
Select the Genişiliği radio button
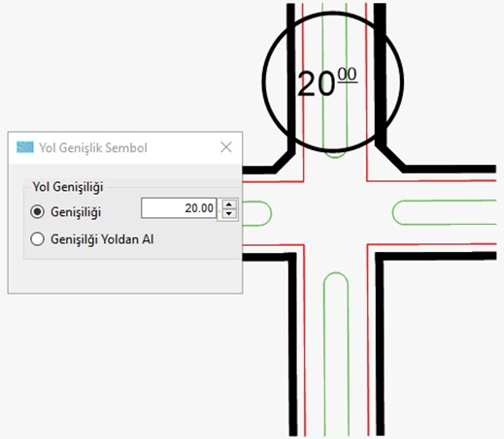[37, 211]
